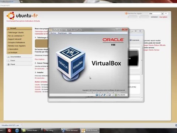Switch to the Recording... taskbar item
The height and width of the screenshot is (133, 177).
pyautogui.click(x=50, y=130)
